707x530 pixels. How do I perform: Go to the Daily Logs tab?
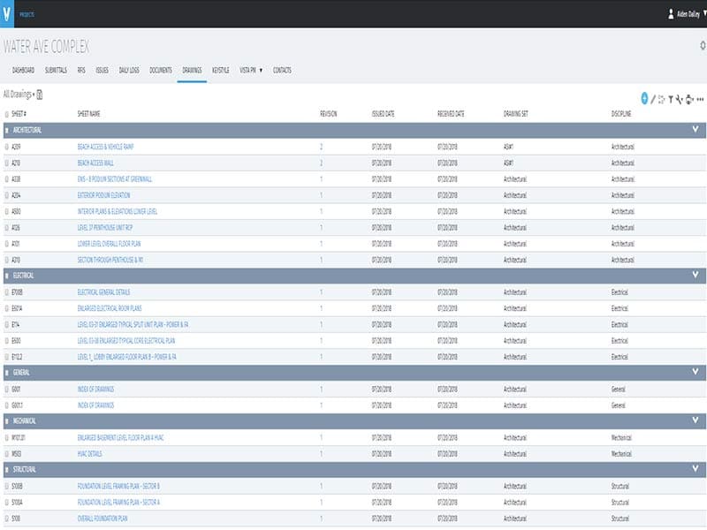click(129, 70)
